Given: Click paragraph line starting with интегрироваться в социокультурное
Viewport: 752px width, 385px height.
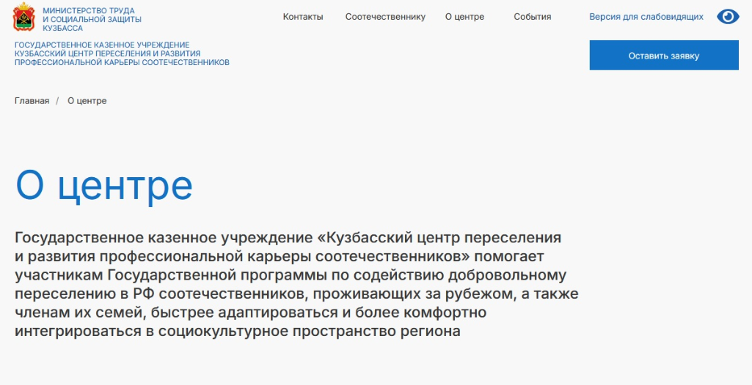Looking at the screenshot, I should [x=237, y=332].
